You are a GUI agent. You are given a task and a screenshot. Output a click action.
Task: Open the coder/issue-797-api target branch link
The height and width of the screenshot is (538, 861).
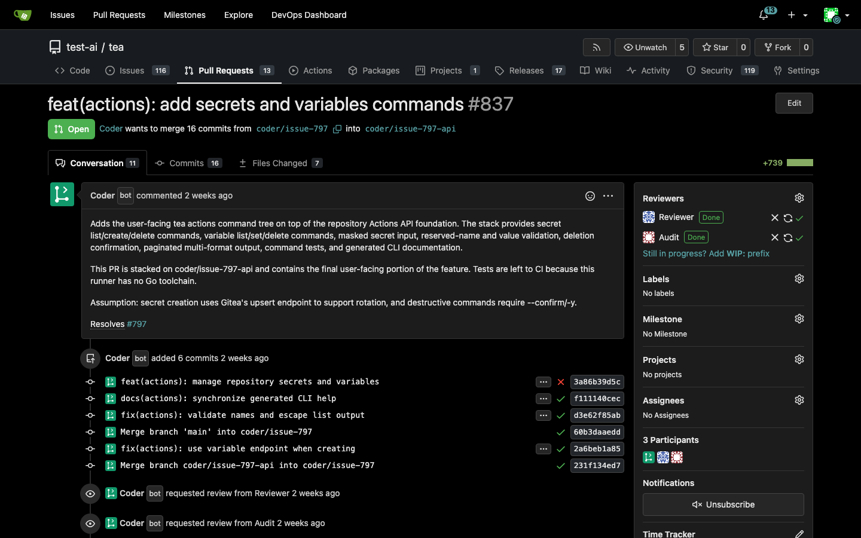(410, 129)
